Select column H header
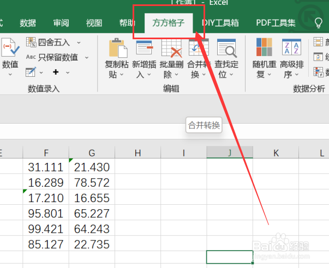Viewport: 329px width, 268px height. tap(138, 153)
